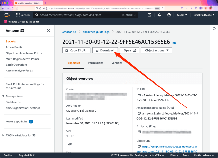The image size is (218, 158).
Task: Close the Amazon S3 navigation panel
Action: [x=48, y=31]
